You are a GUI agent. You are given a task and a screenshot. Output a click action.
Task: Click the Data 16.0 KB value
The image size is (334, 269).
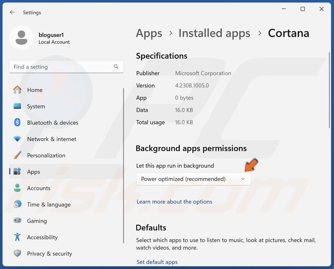(184, 110)
